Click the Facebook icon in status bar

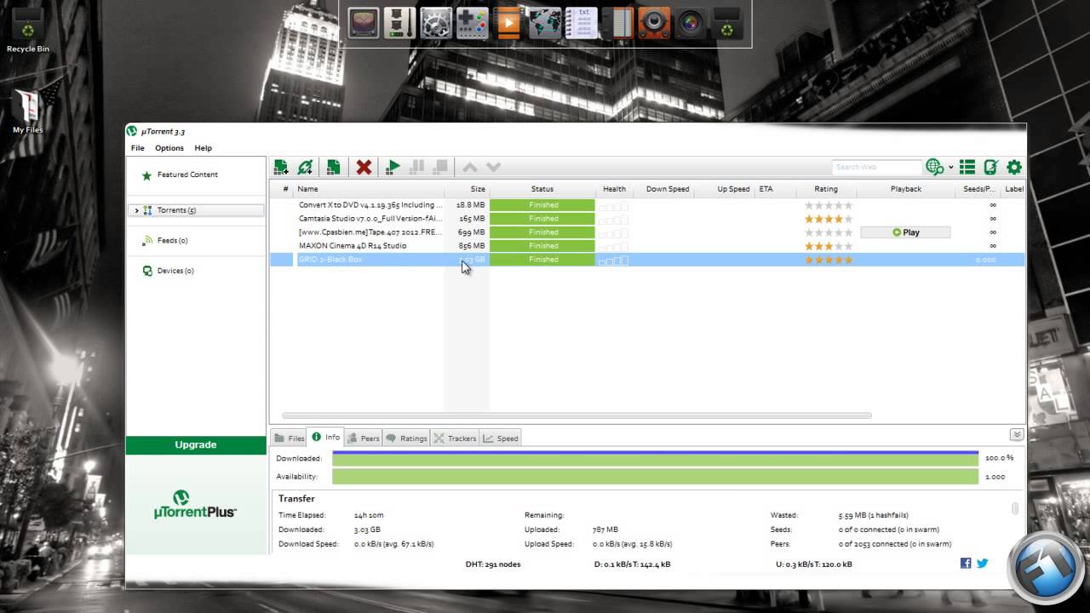coord(966,563)
